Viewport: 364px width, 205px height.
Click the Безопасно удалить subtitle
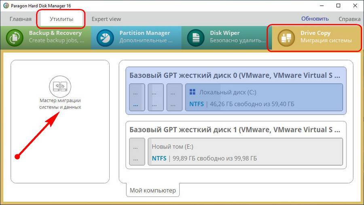[x=238, y=41]
